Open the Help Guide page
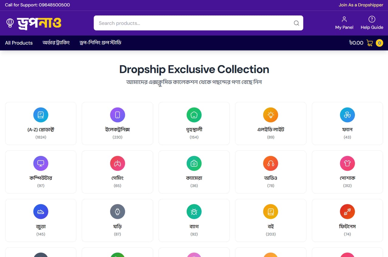Image resolution: width=388 pixels, height=257 pixels. click(372, 23)
